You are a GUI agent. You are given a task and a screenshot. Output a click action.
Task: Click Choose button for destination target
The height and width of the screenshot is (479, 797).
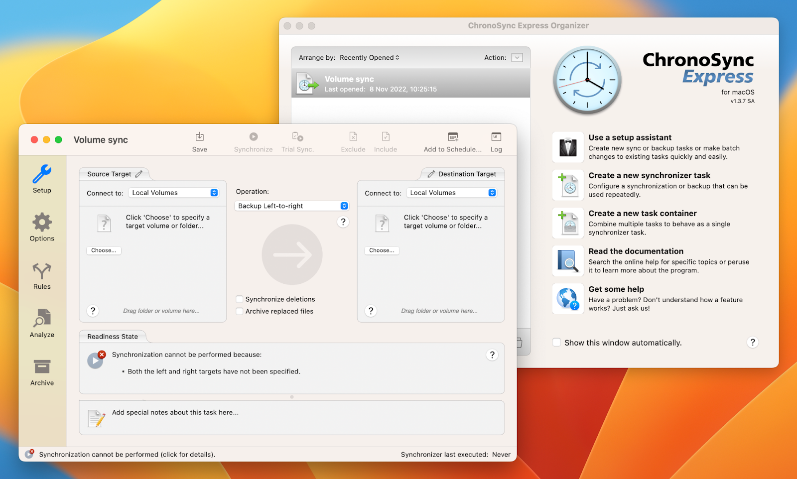coord(382,250)
